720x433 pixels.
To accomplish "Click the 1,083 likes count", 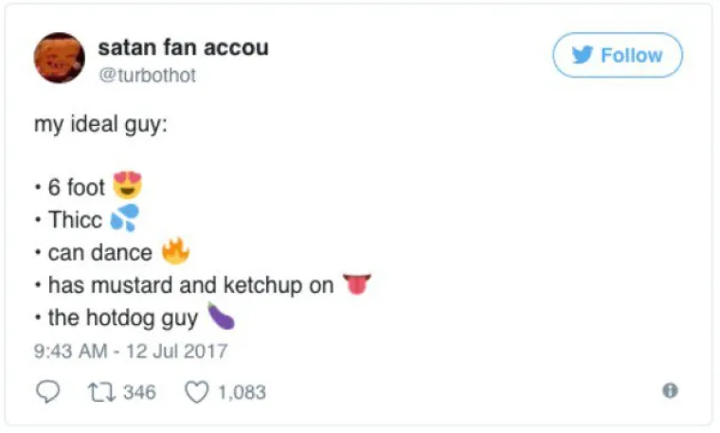I will point(242,391).
